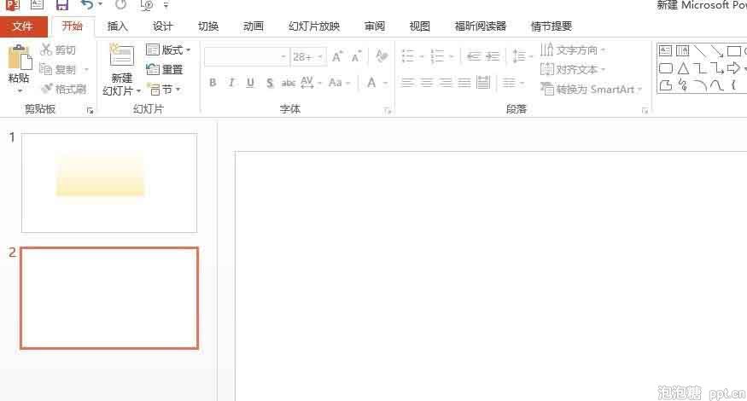Expand the Layout (版式) dropdown
This screenshot has height=401, width=747.
(168, 50)
